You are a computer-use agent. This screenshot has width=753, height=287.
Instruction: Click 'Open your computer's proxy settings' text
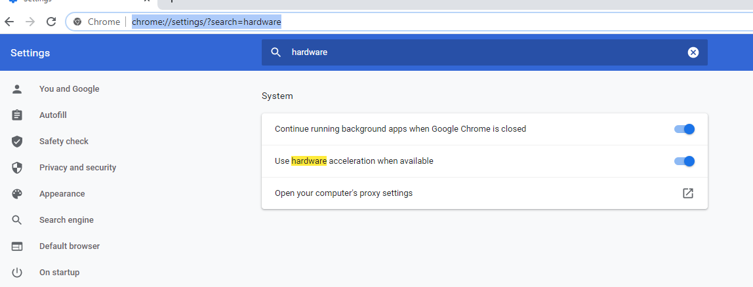(343, 193)
